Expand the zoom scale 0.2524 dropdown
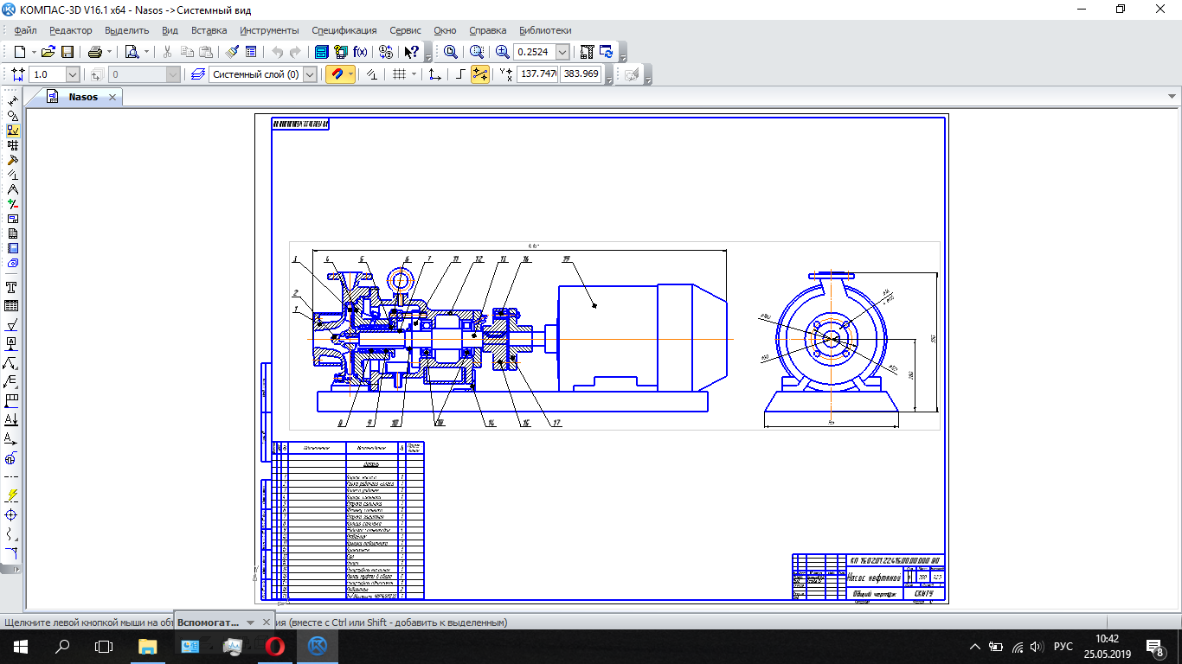 coord(562,52)
